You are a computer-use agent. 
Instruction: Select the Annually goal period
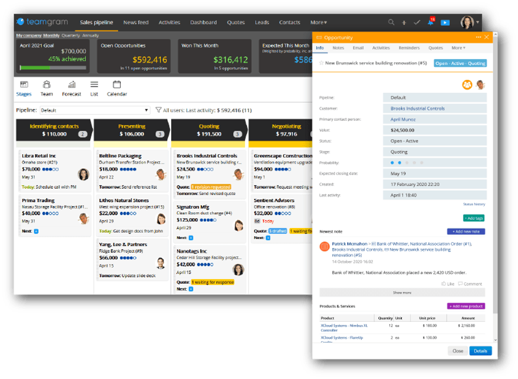[91, 36]
